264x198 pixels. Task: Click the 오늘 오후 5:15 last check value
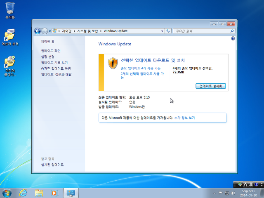[139, 97]
